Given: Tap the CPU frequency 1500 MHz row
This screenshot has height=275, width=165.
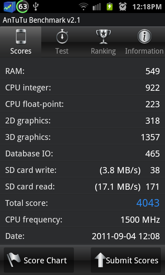Looking at the screenshot, I should click(82, 219).
